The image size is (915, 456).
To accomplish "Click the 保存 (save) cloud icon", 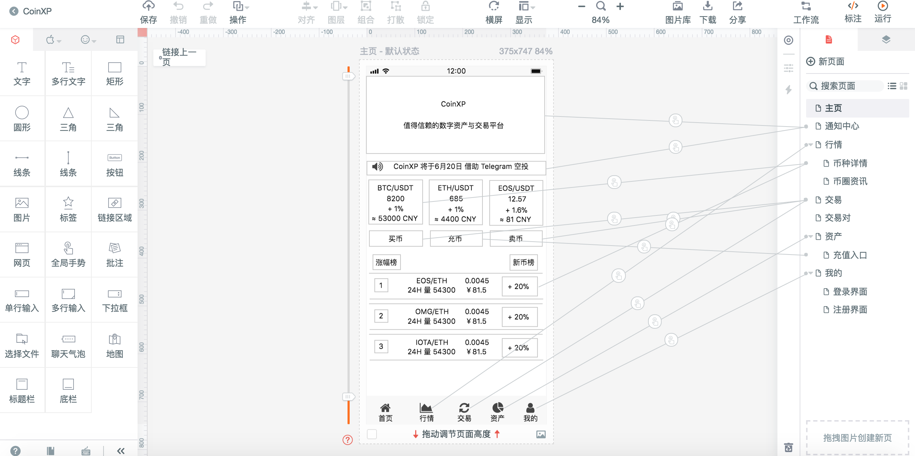I will pyautogui.click(x=148, y=6).
